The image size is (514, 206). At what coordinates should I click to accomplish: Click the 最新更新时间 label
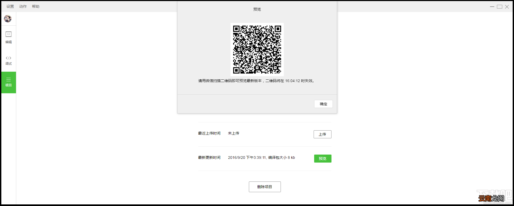pos(209,157)
